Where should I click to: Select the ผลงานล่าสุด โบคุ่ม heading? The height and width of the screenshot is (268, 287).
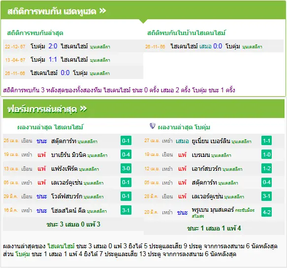pyautogui.click(x=184, y=127)
